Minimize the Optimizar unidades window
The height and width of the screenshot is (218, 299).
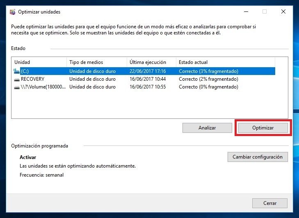tap(246, 11)
